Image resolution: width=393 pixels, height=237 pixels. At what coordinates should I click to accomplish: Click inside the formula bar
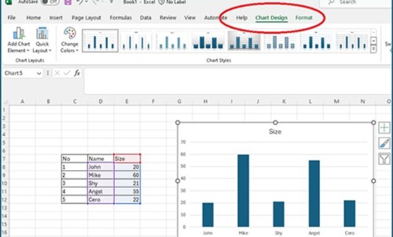[x=238, y=81]
